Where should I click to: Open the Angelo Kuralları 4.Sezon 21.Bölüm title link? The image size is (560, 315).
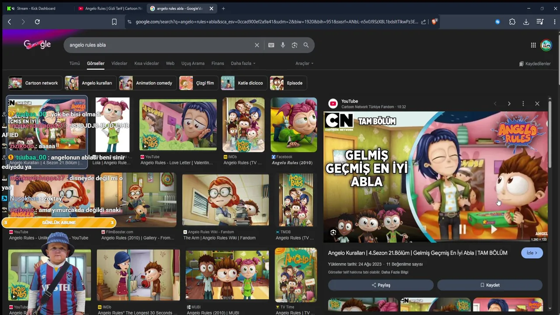point(418,253)
